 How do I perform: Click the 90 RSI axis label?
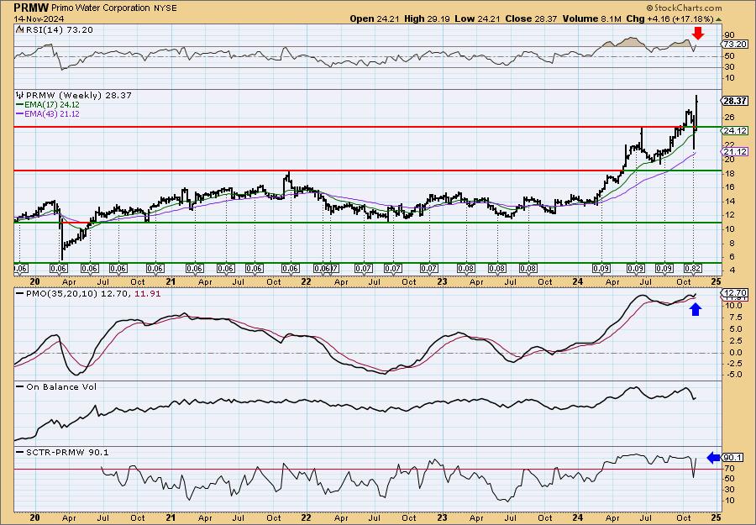[x=729, y=34]
